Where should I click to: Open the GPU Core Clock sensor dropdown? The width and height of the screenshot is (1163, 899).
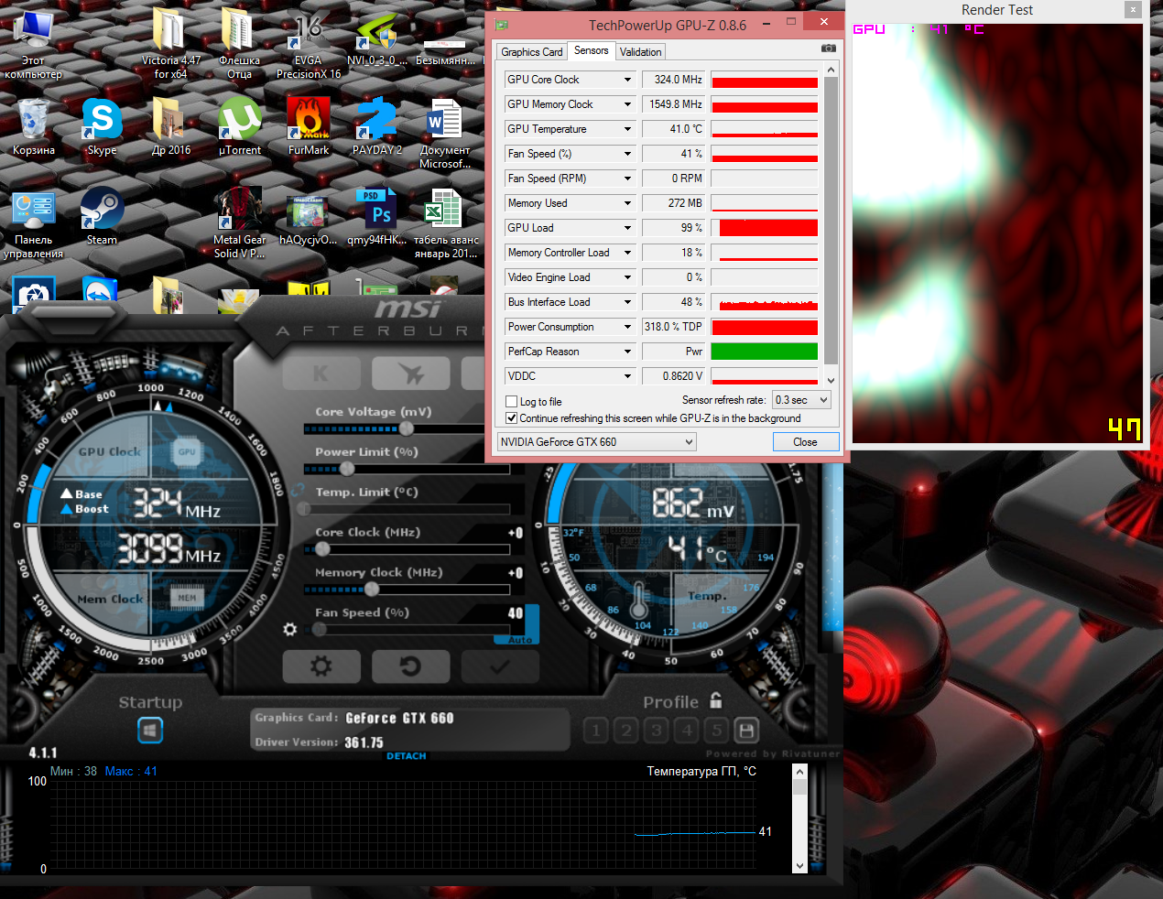coord(627,80)
